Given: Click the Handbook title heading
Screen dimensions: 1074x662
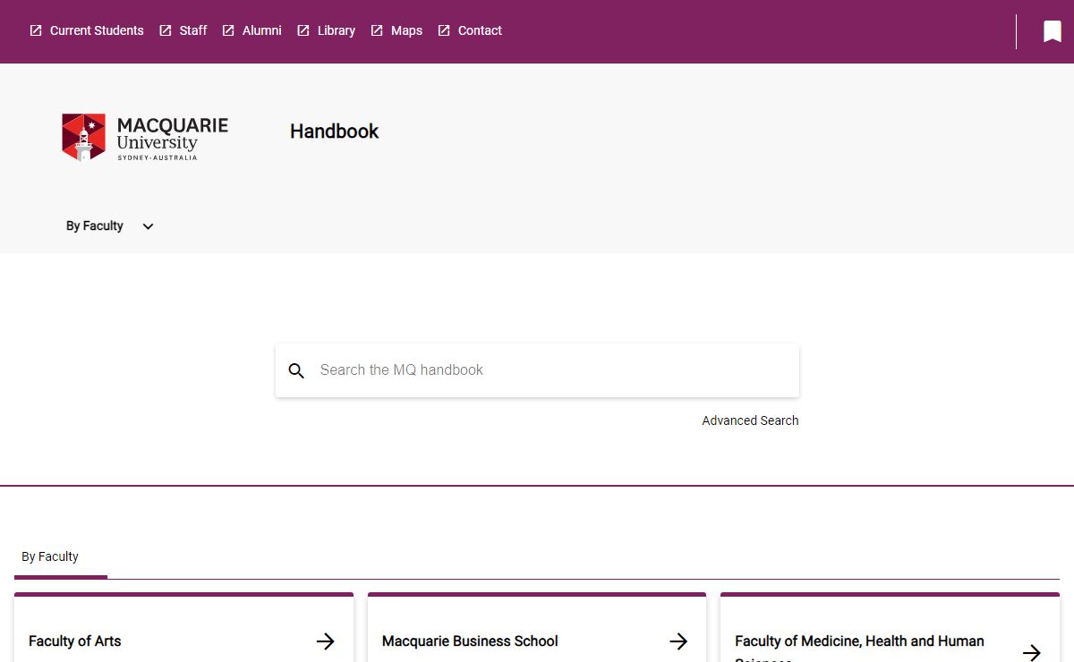Looking at the screenshot, I should coord(334,132).
